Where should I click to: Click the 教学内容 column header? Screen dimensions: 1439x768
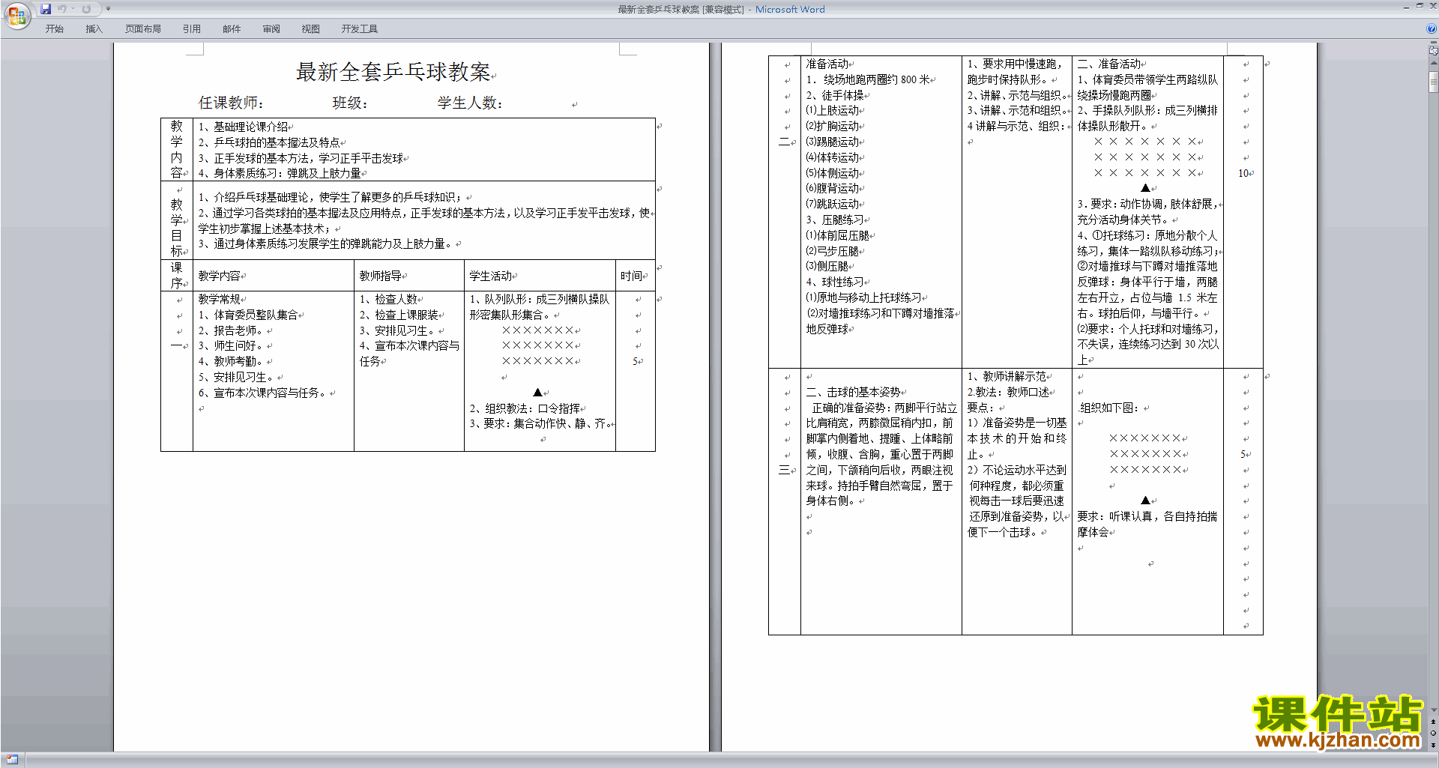pos(220,276)
